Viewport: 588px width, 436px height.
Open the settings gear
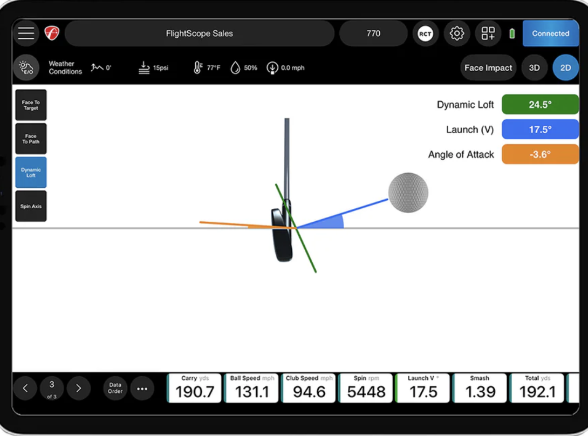coord(457,33)
